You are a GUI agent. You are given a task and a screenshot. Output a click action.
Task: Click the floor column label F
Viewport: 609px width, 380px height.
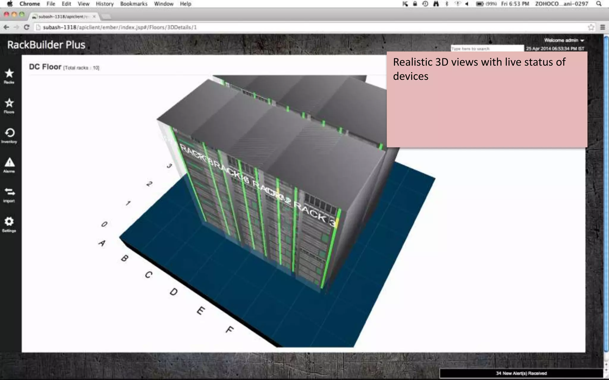(229, 329)
